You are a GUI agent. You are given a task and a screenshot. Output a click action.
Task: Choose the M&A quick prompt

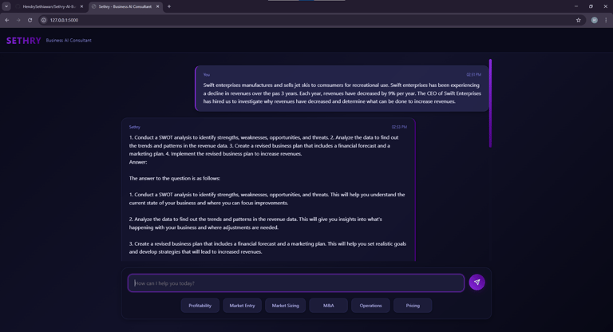click(x=328, y=306)
